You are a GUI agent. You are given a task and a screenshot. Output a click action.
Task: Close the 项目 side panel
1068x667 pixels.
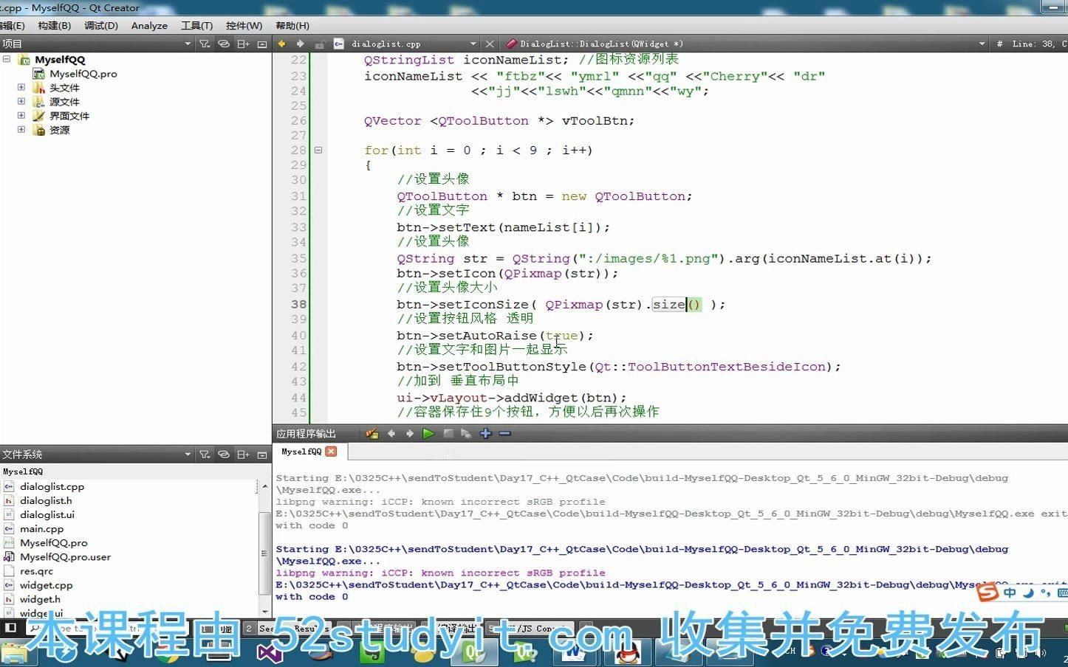261,44
